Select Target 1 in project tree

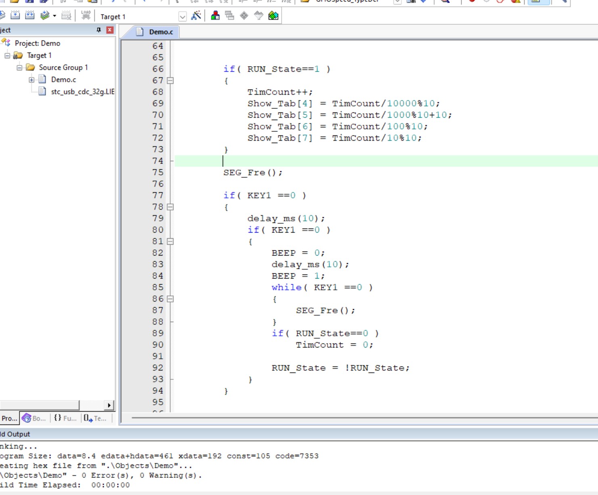click(39, 55)
